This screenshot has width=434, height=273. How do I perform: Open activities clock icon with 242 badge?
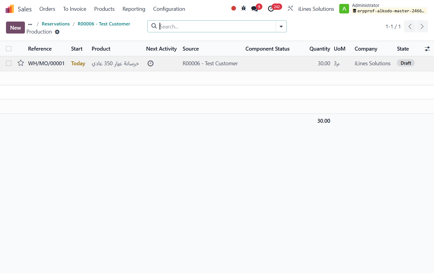[271, 9]
